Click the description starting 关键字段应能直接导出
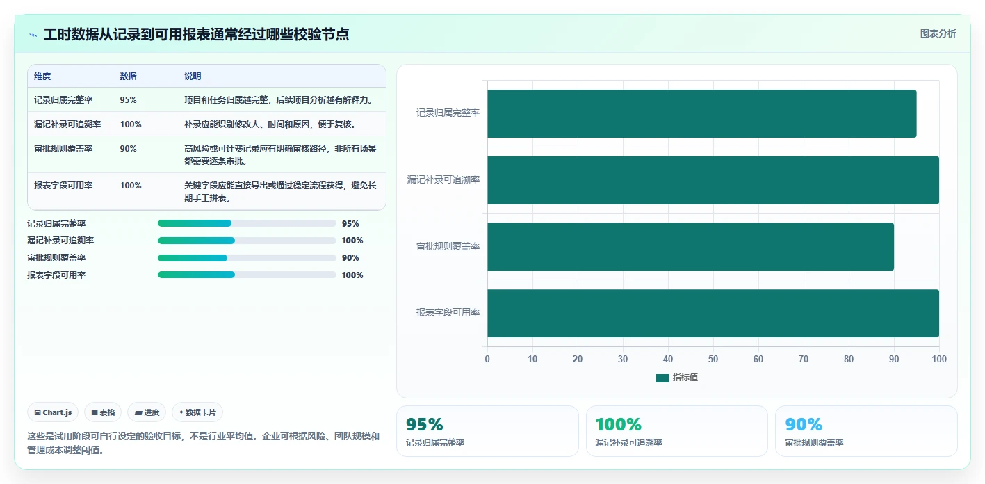The width and height of the screenshot is (985, 484). tap(282, 191)
